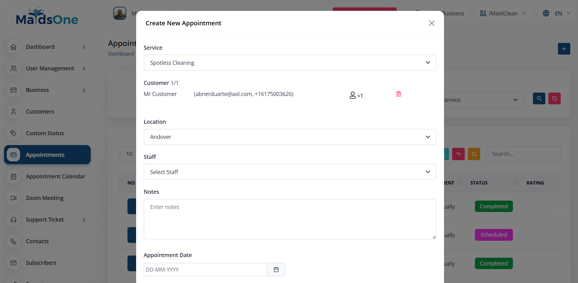Open the Appointment Date calendar picker
The image size is (578, 283).
click(x=276, y=269)
